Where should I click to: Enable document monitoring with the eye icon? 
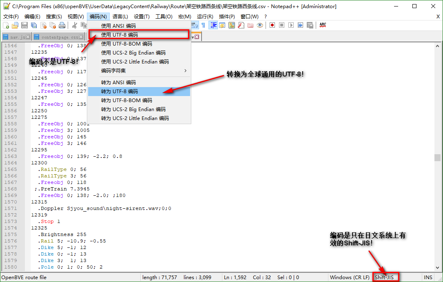point(260,25)
